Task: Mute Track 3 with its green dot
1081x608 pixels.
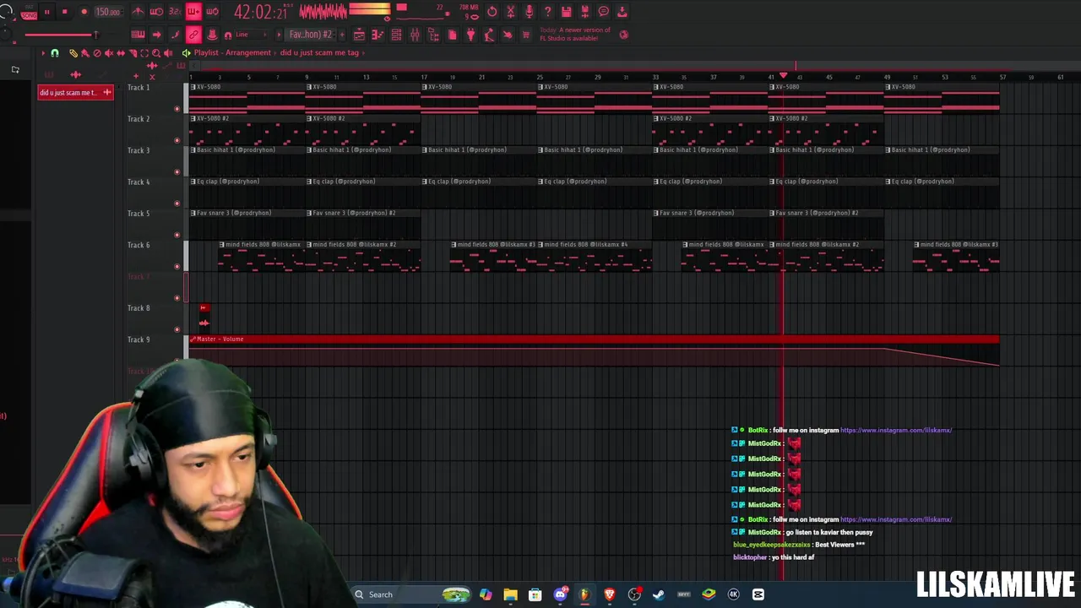Action: (x=177, y=171)
